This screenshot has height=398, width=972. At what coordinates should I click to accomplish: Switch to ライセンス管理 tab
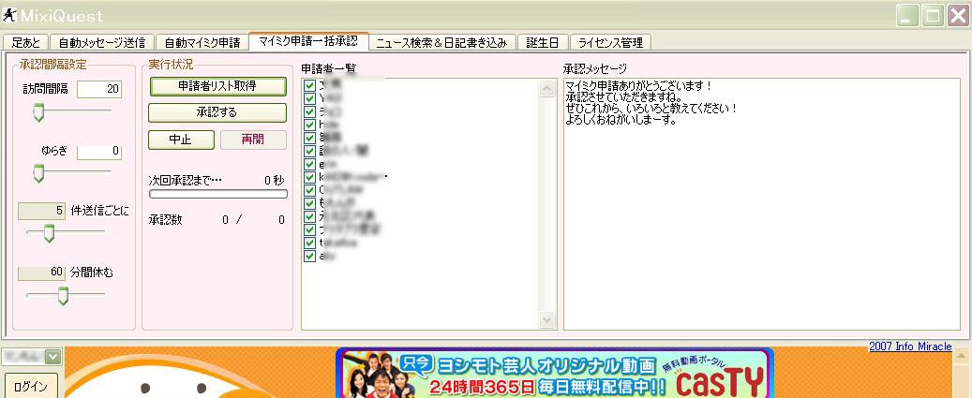[610, 43]
